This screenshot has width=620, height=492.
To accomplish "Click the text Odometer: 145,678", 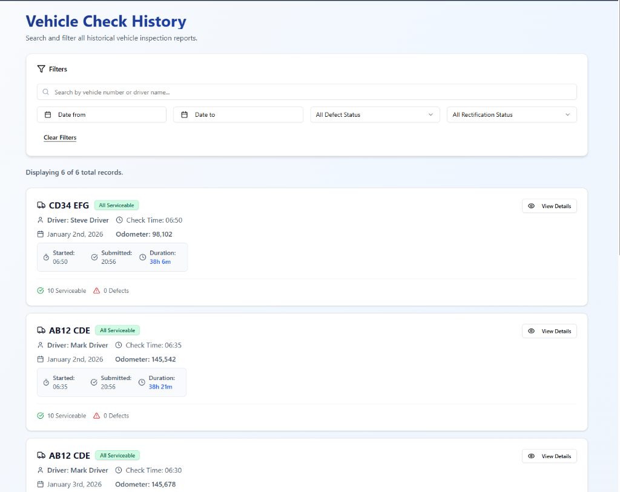I will [145, 484].
